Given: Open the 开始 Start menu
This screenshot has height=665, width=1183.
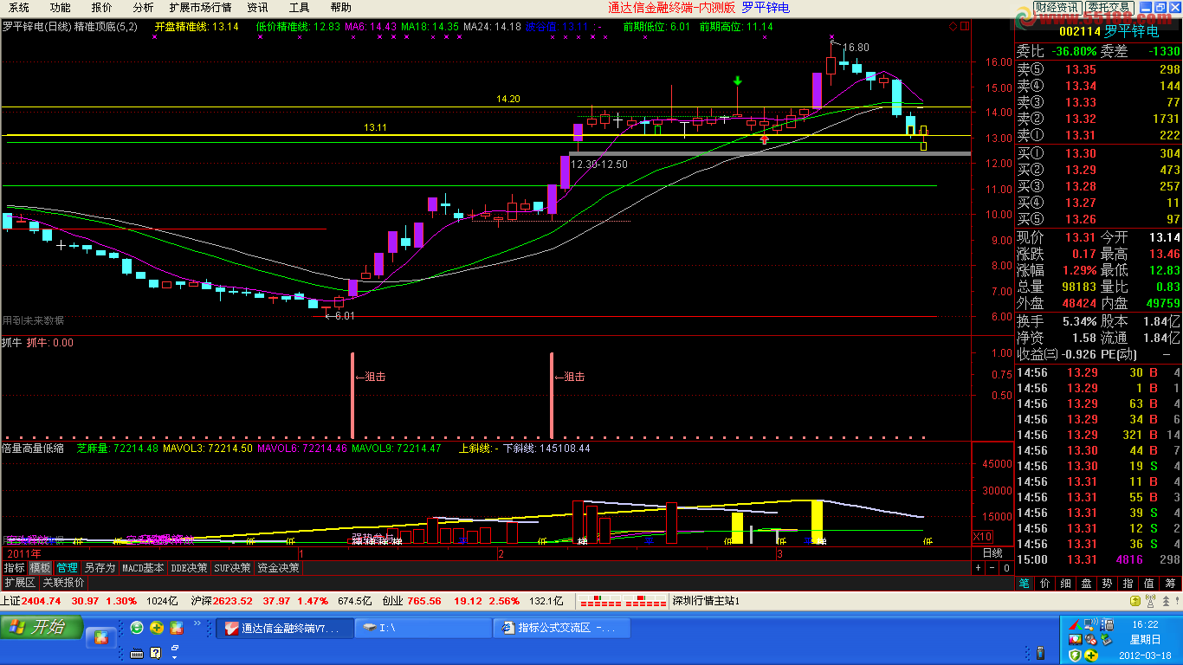Looking at the screenshot, I should coord(42,628).
